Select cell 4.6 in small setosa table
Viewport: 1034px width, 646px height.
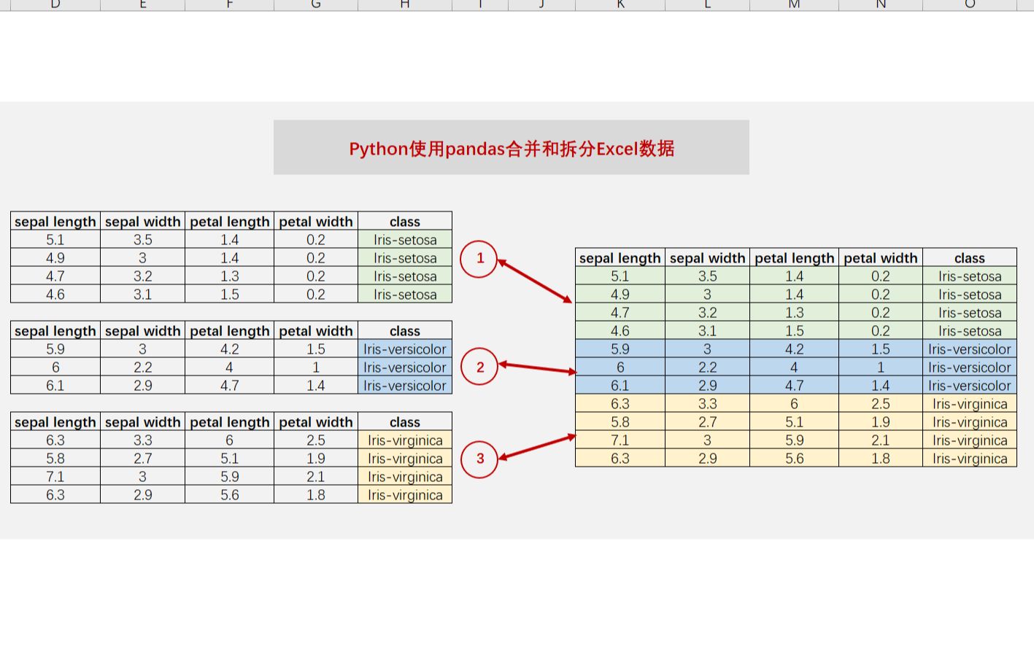pyautogui.click(x=55, y=294)
